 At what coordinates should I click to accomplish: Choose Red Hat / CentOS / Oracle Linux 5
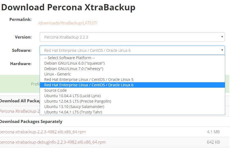pyautogui.click(x=132, y=80)
